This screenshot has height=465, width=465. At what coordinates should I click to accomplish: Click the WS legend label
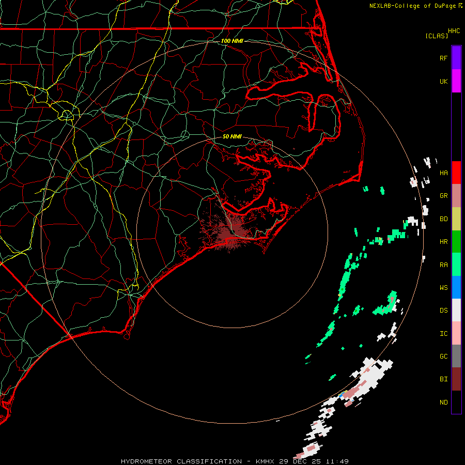pos(443,288)
